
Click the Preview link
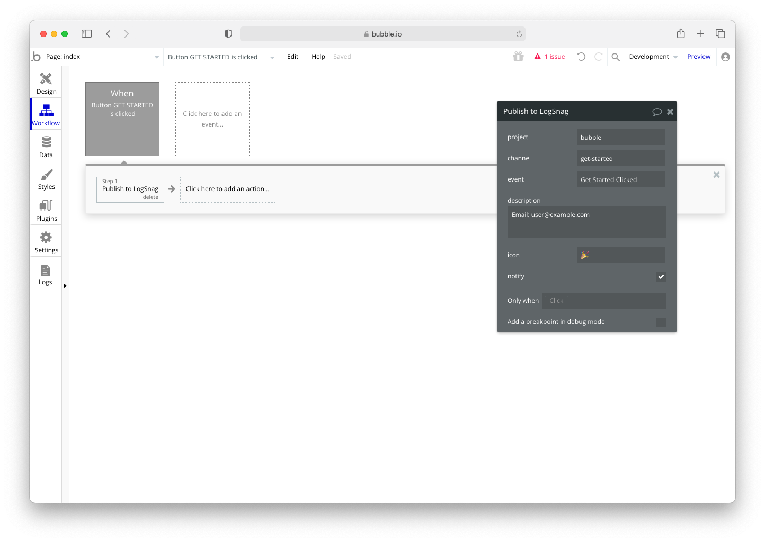(x=699, y=57)
